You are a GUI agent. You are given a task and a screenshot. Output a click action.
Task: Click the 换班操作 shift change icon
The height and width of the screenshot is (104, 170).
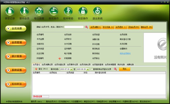[x=54, y=12]
